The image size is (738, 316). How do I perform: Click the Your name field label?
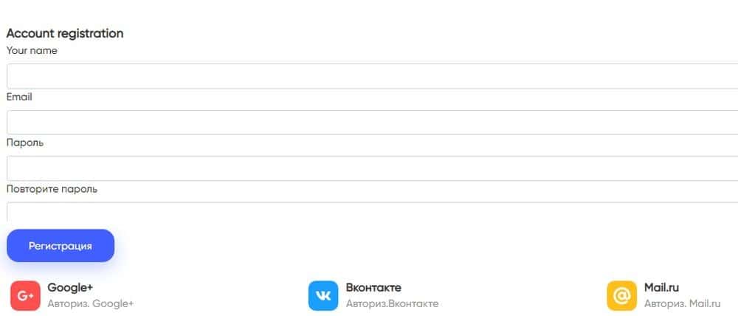click(x=32, y=51)
